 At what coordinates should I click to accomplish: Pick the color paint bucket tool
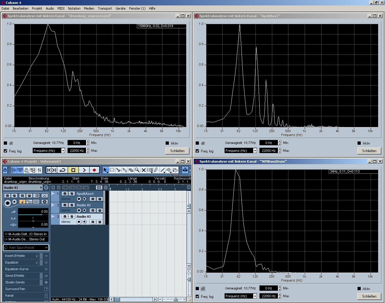click(x=175, y=170)
